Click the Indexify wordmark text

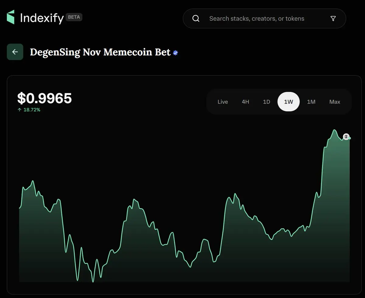click(x=42, y=18)
